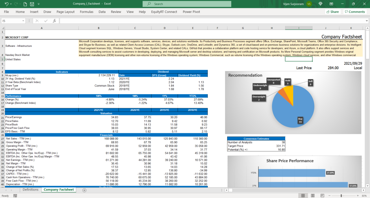Open the Redo dropdown arrow
This screenshot has height=198, width=370.
pos(20,4)
